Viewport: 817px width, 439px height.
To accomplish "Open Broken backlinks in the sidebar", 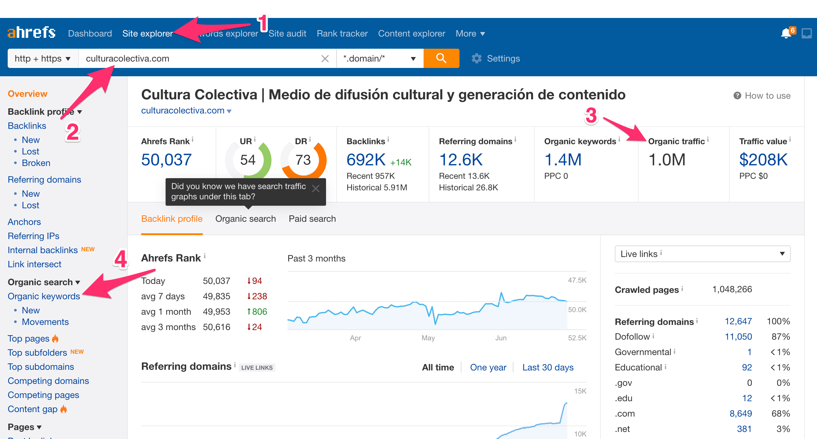I will (x=36, y=163).
